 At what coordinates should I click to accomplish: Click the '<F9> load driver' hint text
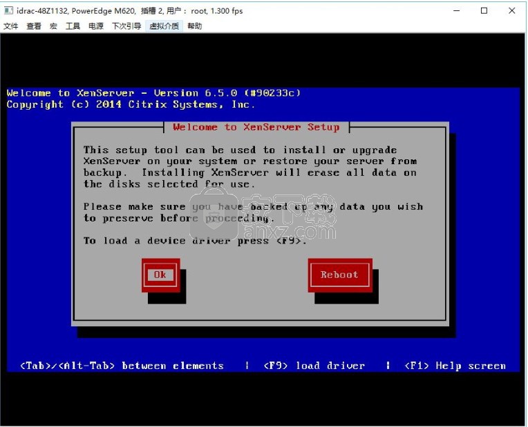(314, 366)
